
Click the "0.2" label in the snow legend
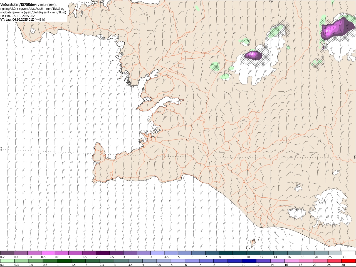click(3, 257)
